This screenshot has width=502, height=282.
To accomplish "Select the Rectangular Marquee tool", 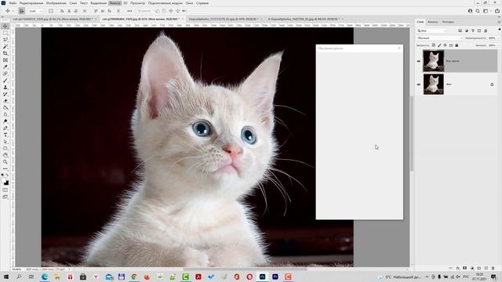I will (x=5, y=33).
